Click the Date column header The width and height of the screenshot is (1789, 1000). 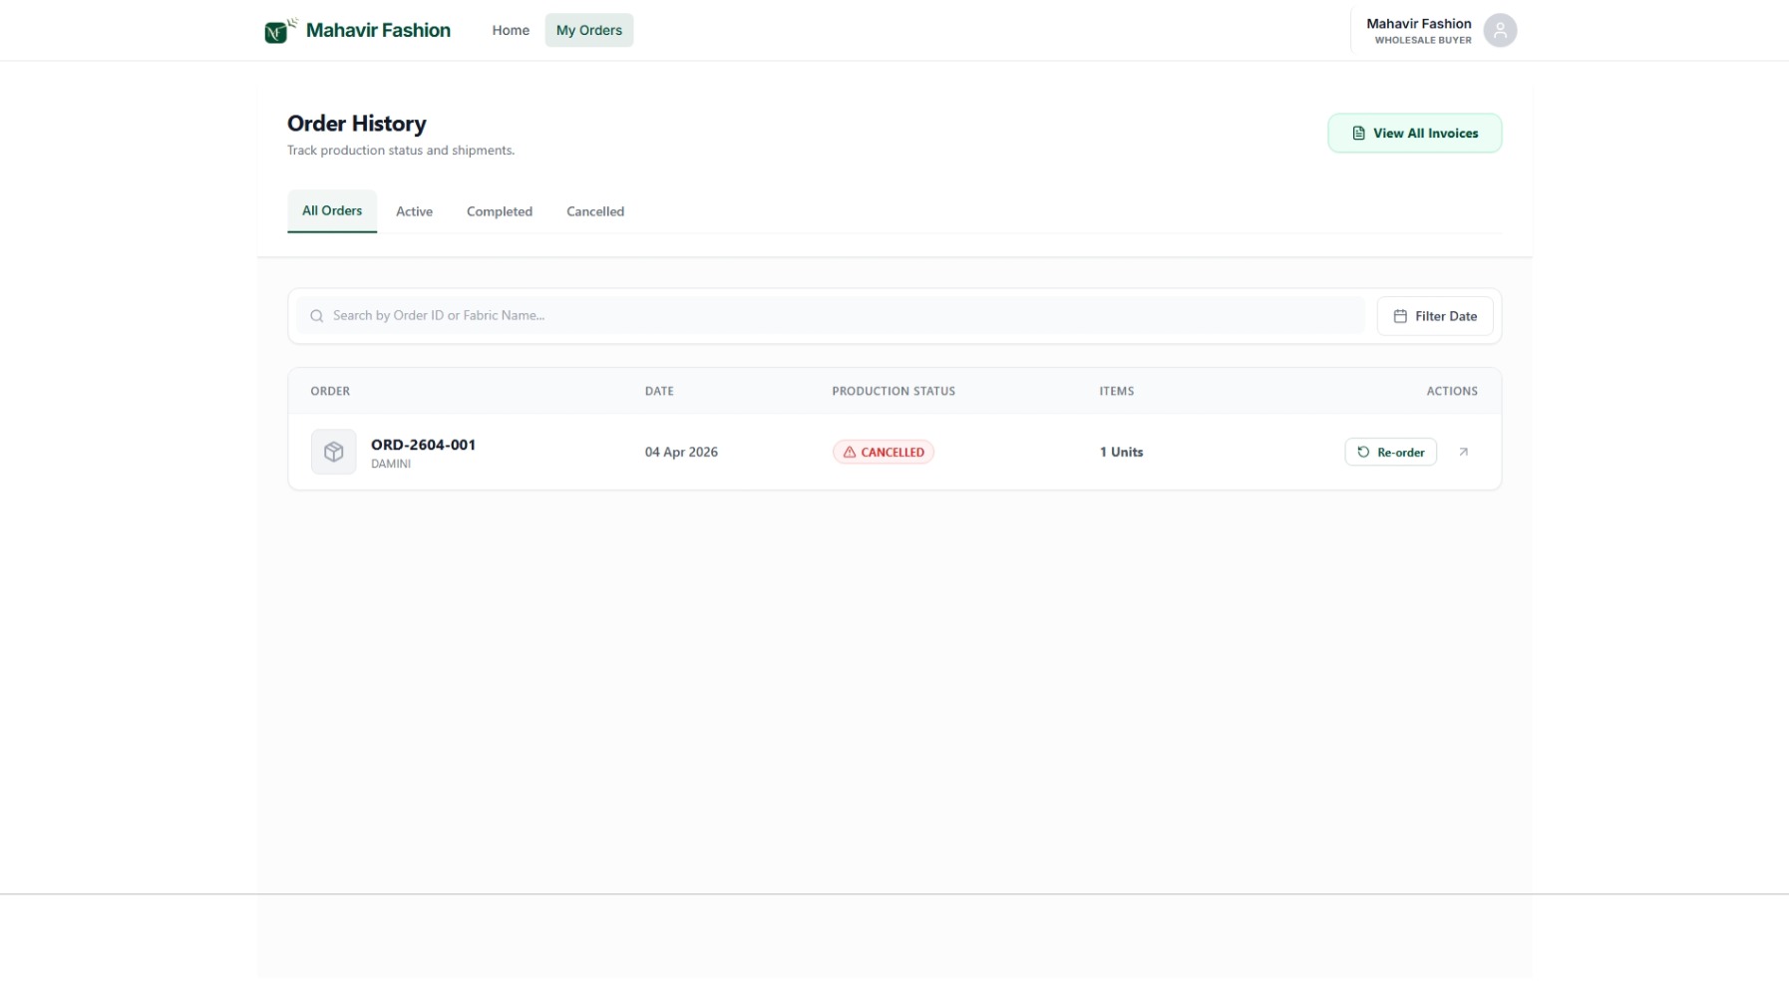pyautogui.click(x=658, y=391)
